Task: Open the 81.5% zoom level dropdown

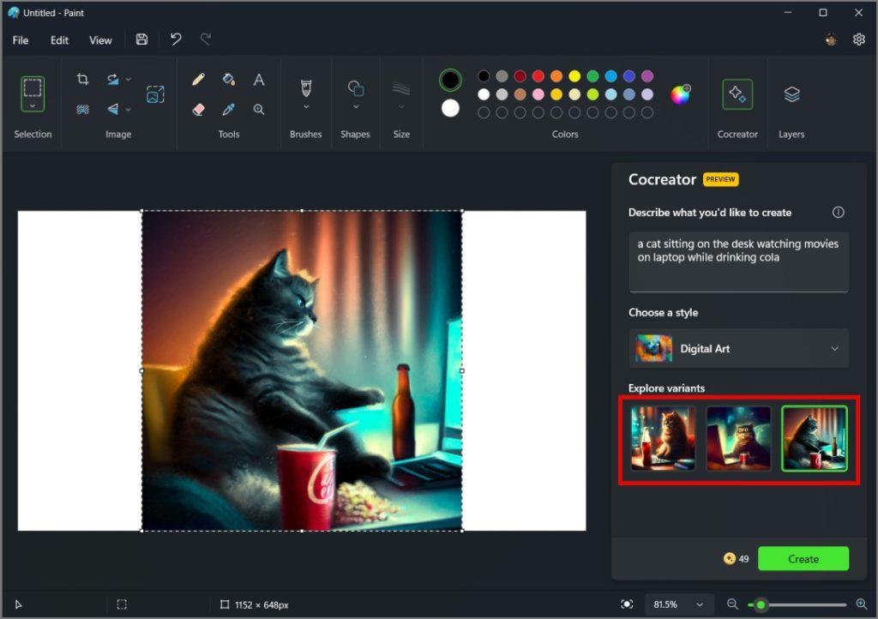Action: coord(677,604)
